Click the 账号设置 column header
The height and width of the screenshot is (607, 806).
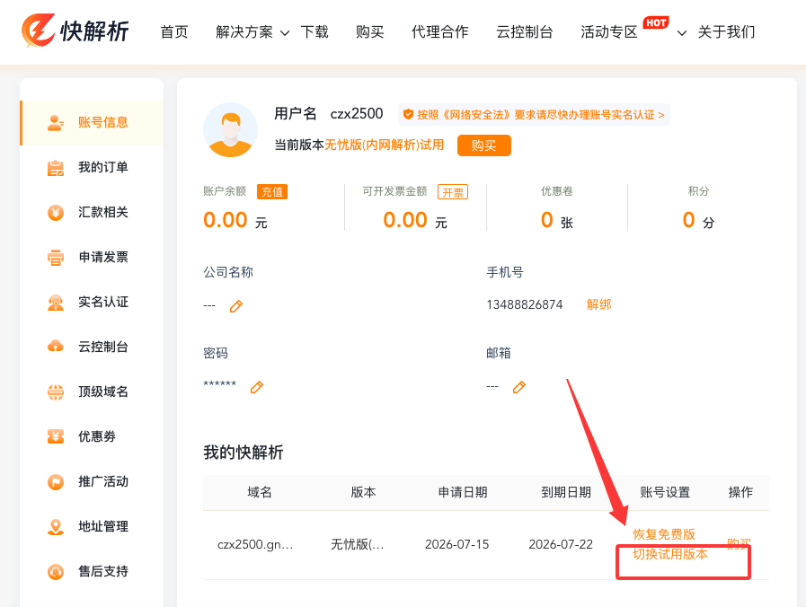pyautogui.click(x=665, y=492)
